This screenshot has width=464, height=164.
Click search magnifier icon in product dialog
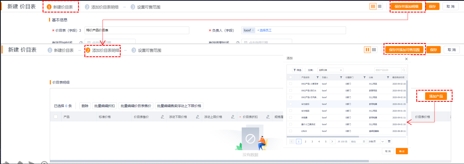[x=404, y=70]
